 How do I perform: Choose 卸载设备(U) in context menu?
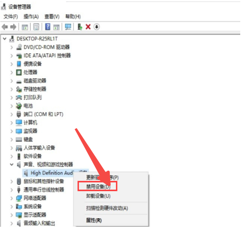pos(98,196)
